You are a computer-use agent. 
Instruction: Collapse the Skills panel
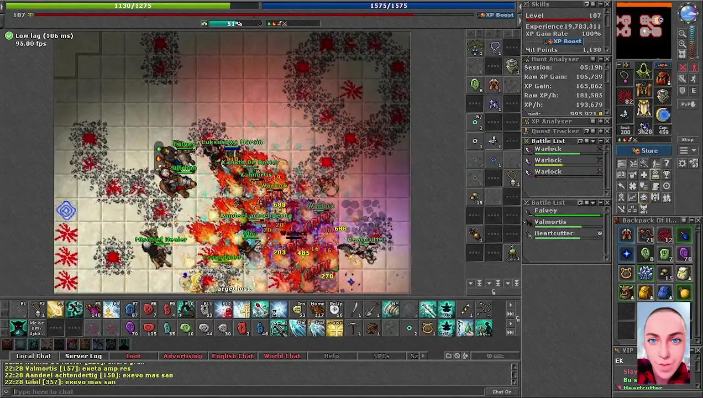[x=600, y=4]
